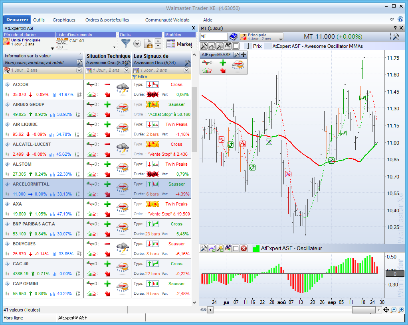408x325 pixels.
Task: Select the CAP GEMINI instrument
Action: point(25,284)
